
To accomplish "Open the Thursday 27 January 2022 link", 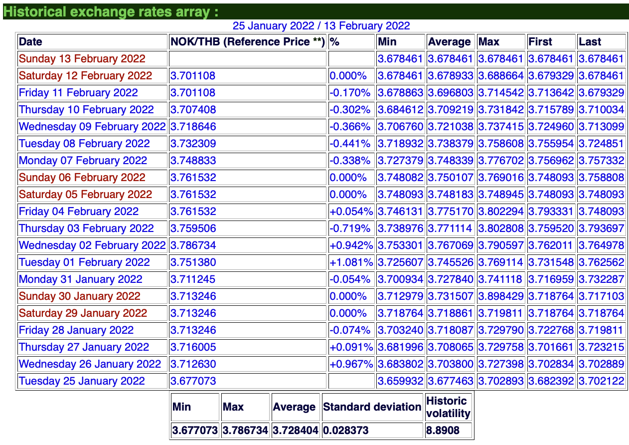I will (84, 347).
